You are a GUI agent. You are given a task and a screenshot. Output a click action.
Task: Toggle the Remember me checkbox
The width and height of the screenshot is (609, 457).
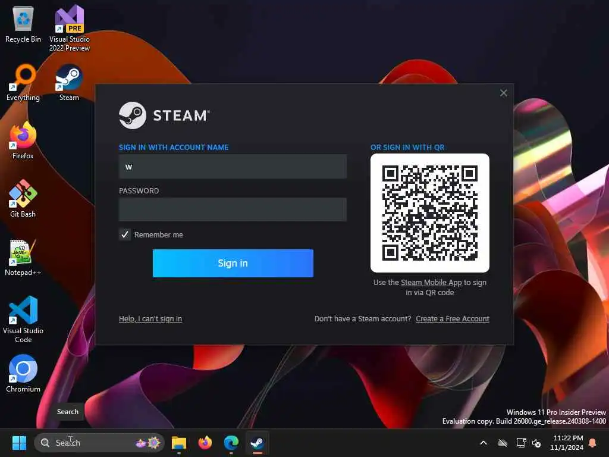pyautogui.click(x=125, y=234)
